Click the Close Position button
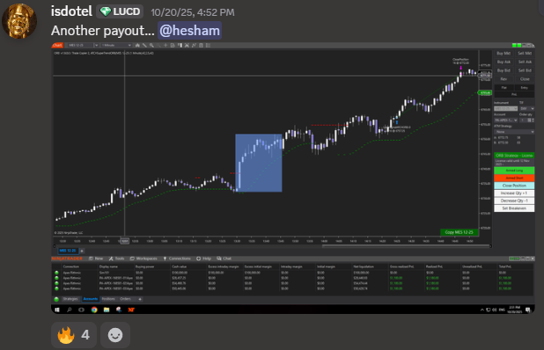This screenshot has height=350, width=544. click(x=514, y=186)
